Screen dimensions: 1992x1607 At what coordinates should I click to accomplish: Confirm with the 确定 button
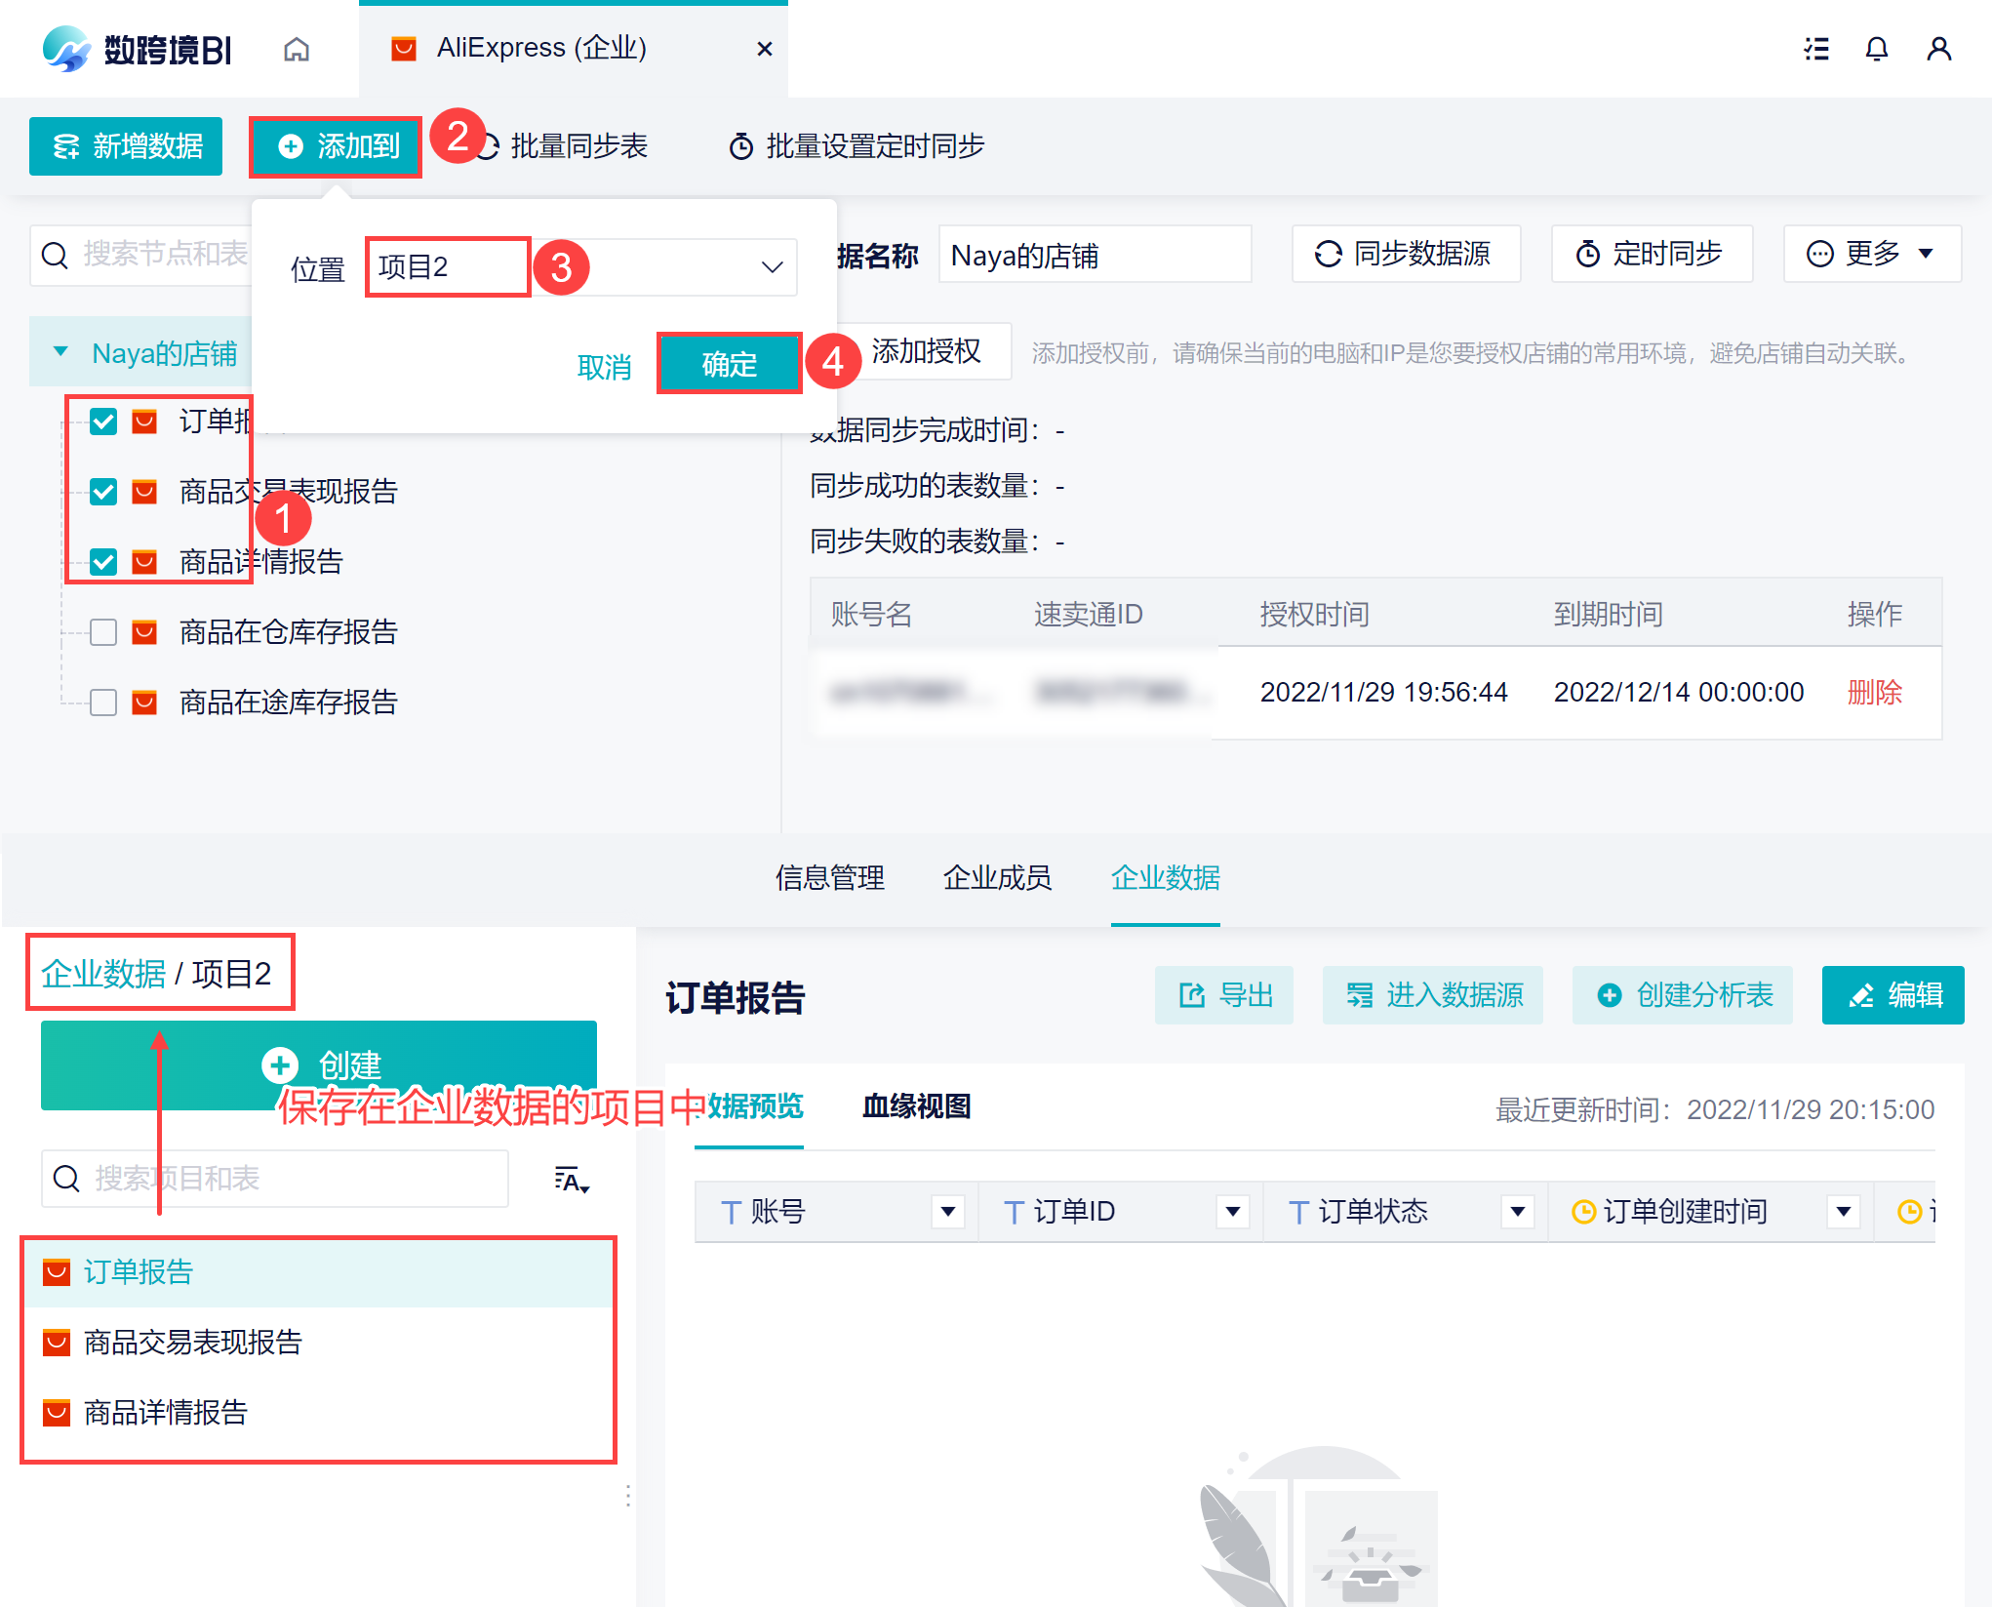[730, 364]
